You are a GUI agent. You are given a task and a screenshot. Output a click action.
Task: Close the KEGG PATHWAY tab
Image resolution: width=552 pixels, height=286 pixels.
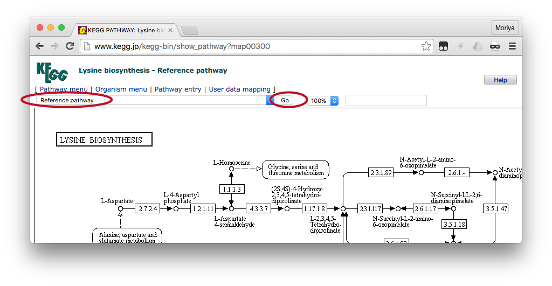pyautogui.click(x=170, y=30)
